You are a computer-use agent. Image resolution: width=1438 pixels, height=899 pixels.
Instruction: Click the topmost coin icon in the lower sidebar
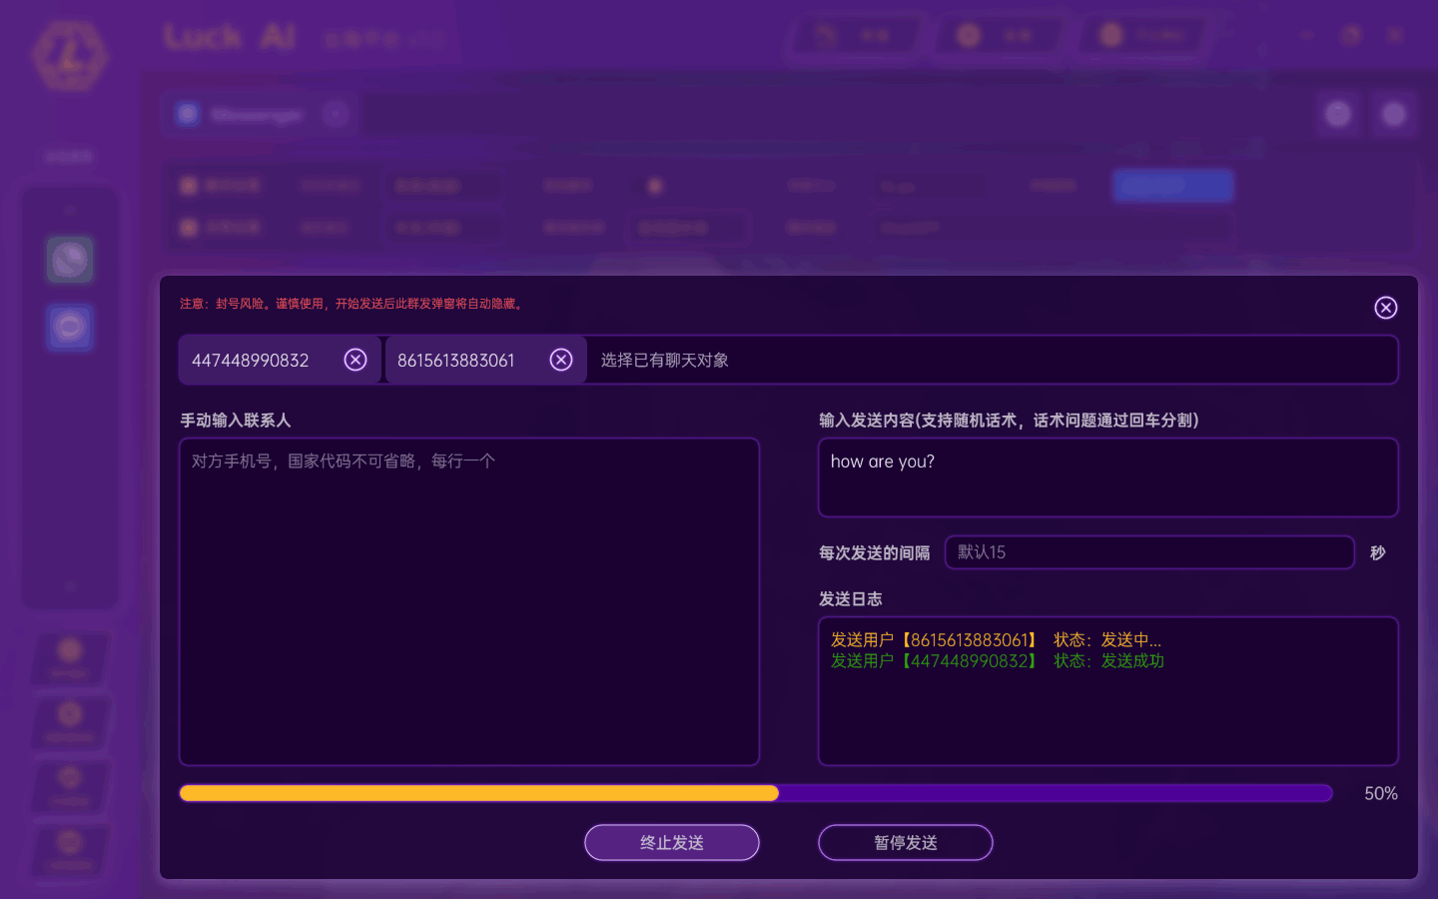pyautogui.click(x=69, y=651)
